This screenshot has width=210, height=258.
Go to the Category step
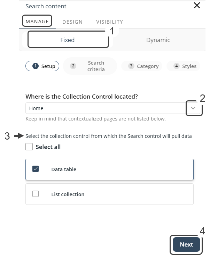coord(143,66)
